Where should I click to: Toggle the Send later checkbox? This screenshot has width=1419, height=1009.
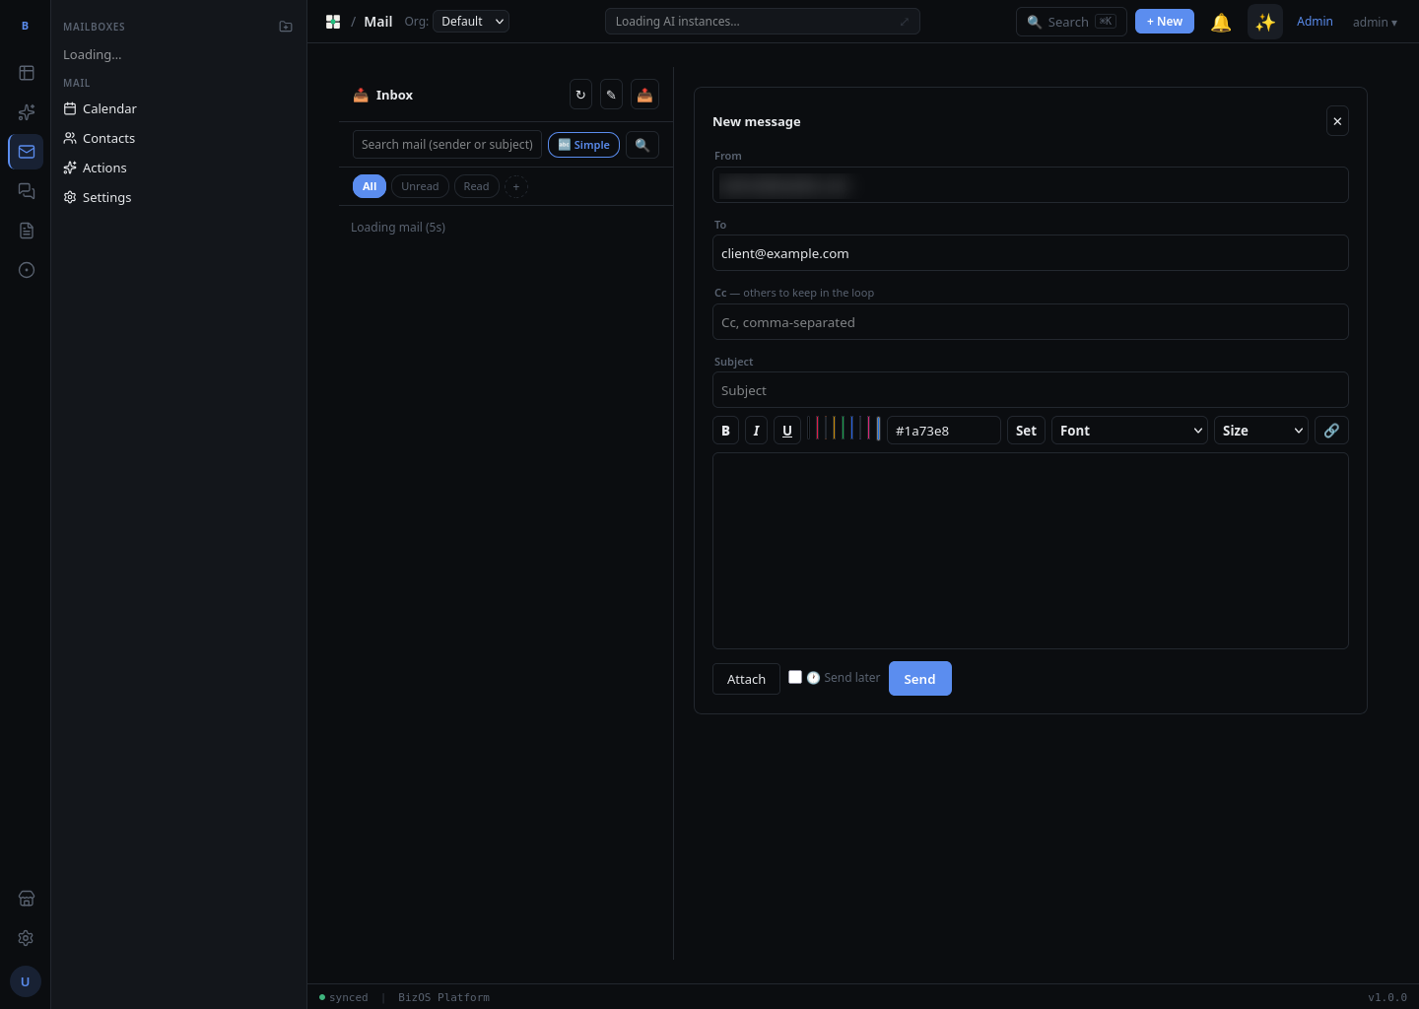795,677
